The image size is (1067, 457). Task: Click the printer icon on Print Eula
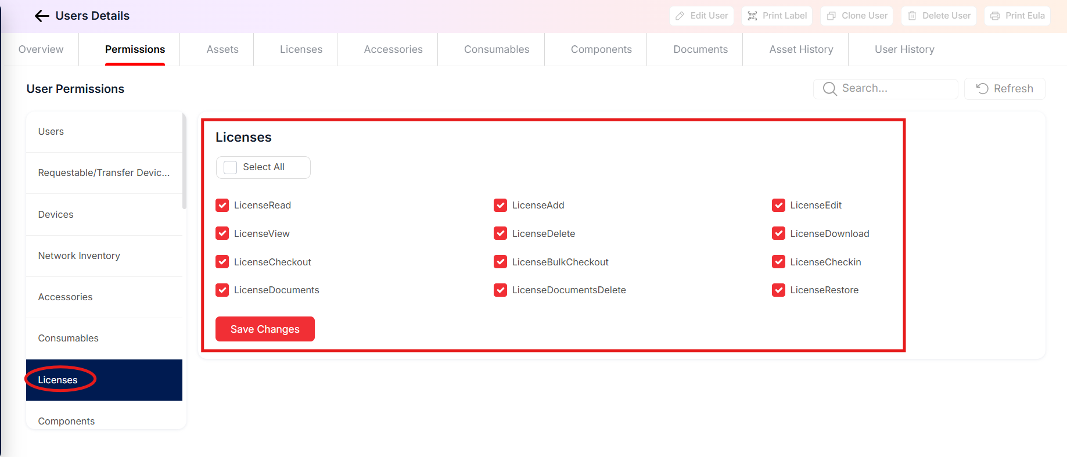click(x=995, y=16)
